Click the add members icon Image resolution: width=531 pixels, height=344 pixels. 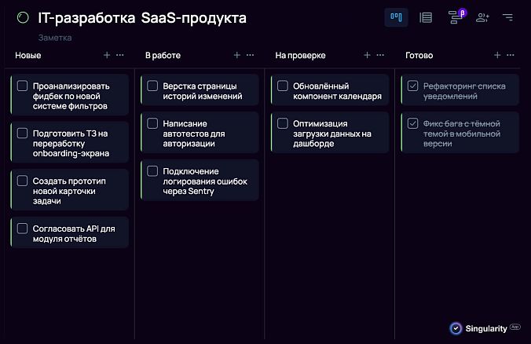click(x=482, y=17)
